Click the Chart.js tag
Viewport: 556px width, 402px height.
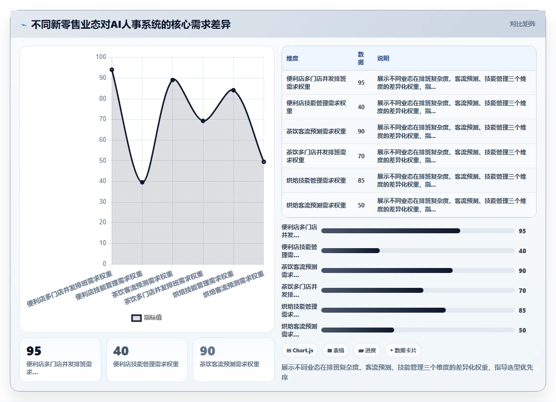(x=300, y=350)
